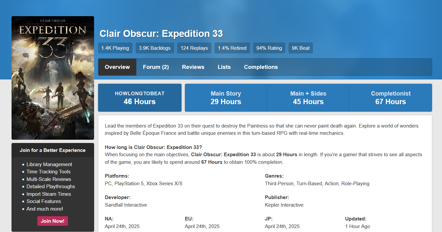This screenshot has height=232, width=442.
Task: Open the Overview tab
Action: pos(117,67)
